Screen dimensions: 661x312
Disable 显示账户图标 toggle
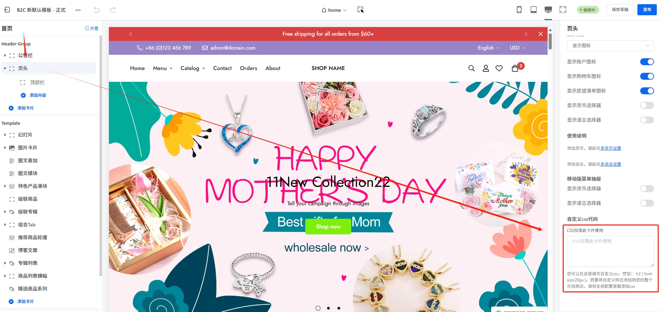(647, 62)
